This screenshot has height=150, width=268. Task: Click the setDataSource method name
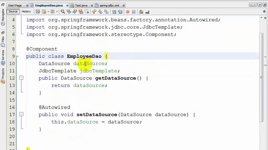(x=97, y=115)
